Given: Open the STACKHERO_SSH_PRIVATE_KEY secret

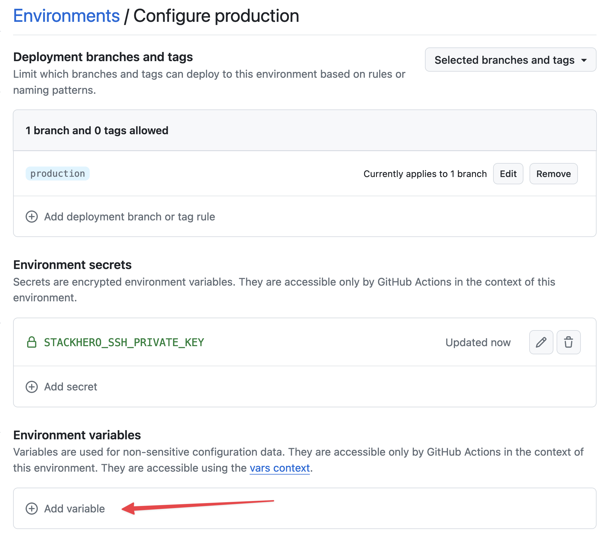Looking at the screenshot, I should click(x=123, y=342).
